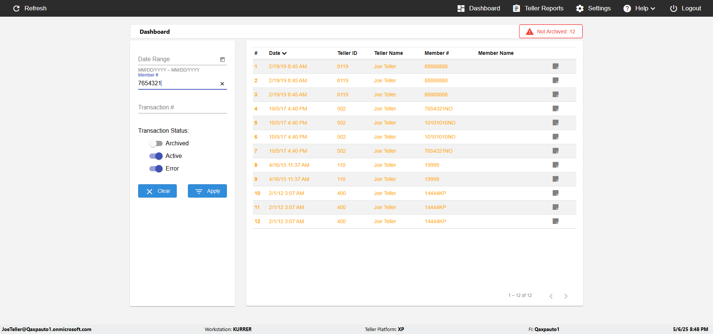Open note icon for row 8 transaction
The height and width of the screenshot is (334, 713).
(x=556, y=165)
